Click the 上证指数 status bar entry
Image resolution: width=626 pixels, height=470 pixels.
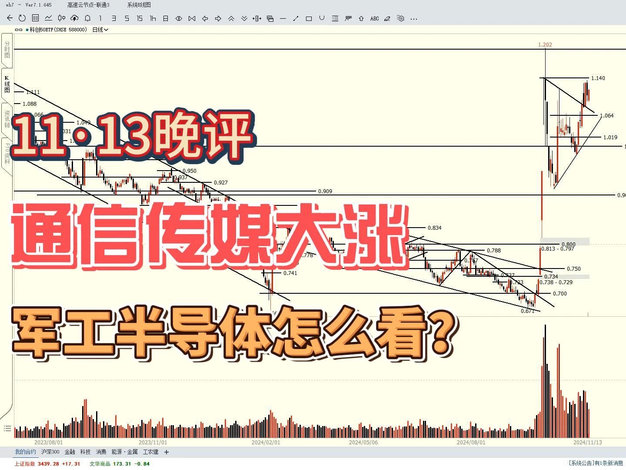(47, 464)
